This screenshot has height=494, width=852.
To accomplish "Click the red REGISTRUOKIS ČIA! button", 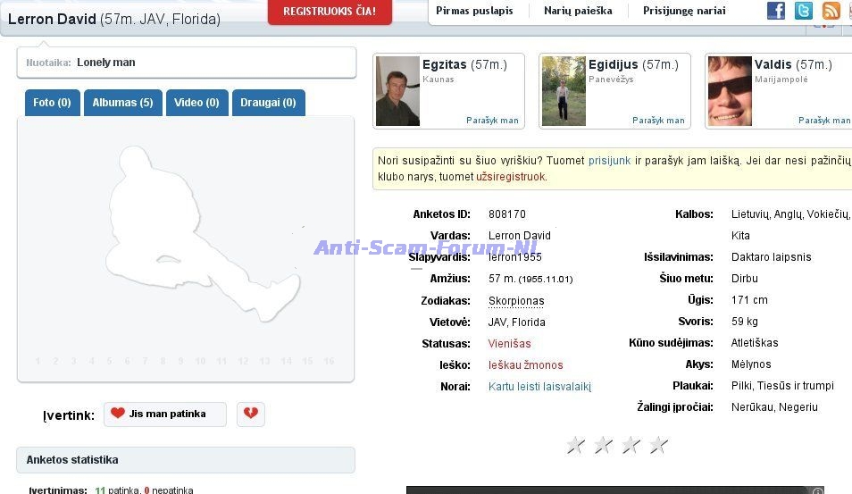I will [330, 12].
